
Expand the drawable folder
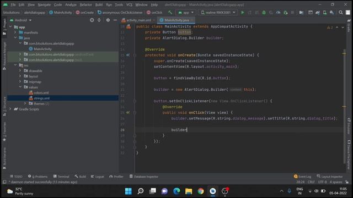click(x=20, y=70)
